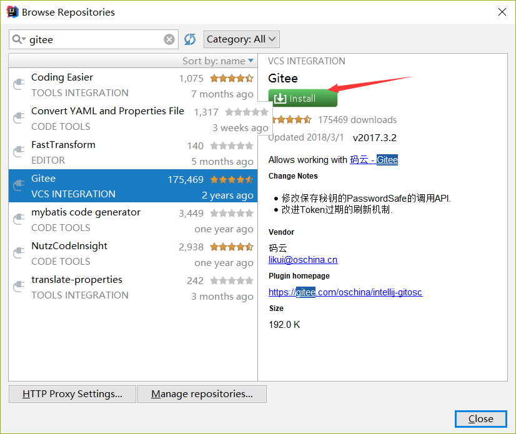Viewport: 516px width, 434px height.
Task: Click the '3 weeks ago' label
Action: (241, 128)
